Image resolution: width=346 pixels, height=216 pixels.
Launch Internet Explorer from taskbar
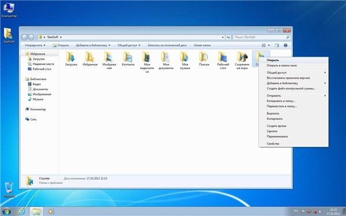22,211
